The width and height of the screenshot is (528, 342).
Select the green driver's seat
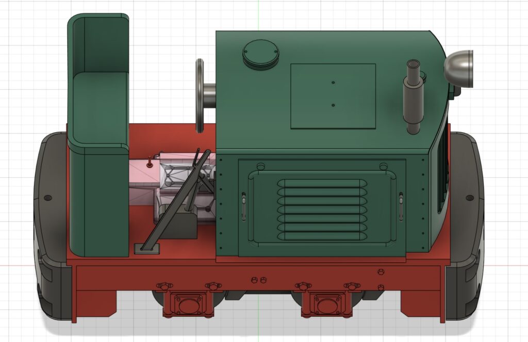tap(98, 135)
